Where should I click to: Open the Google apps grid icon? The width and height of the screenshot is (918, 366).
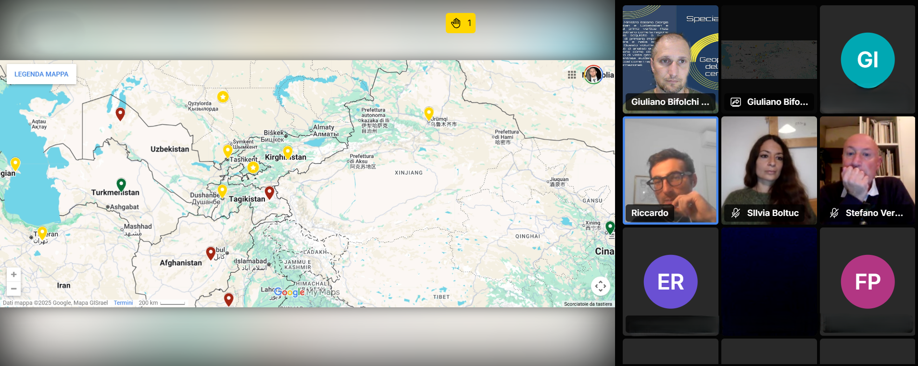pos(572,75)
